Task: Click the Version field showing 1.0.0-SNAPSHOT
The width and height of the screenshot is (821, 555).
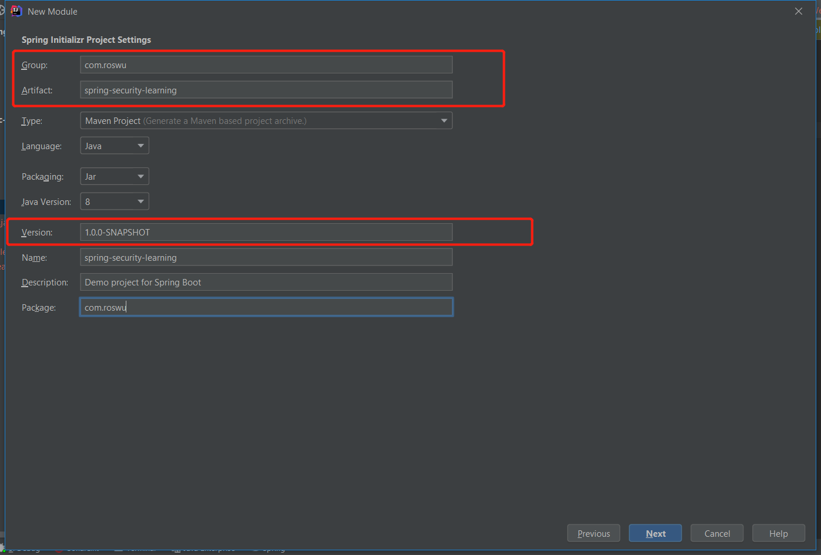Action: click(266, 231)
